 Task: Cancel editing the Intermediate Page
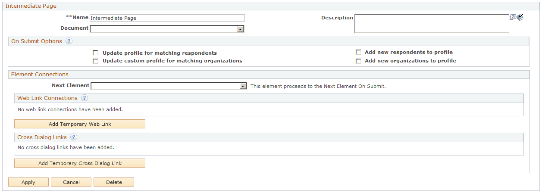coord(71,182)
